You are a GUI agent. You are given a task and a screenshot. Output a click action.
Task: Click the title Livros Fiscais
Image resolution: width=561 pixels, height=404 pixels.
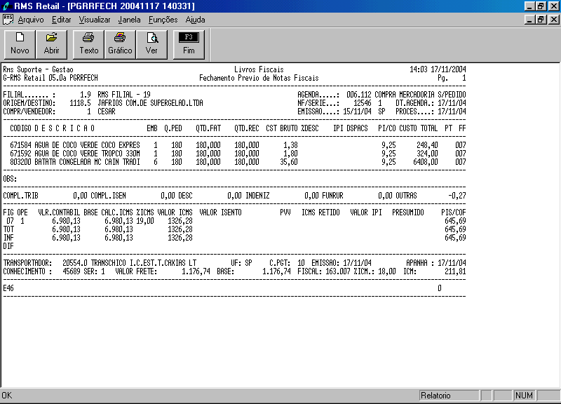click(259, 69)
